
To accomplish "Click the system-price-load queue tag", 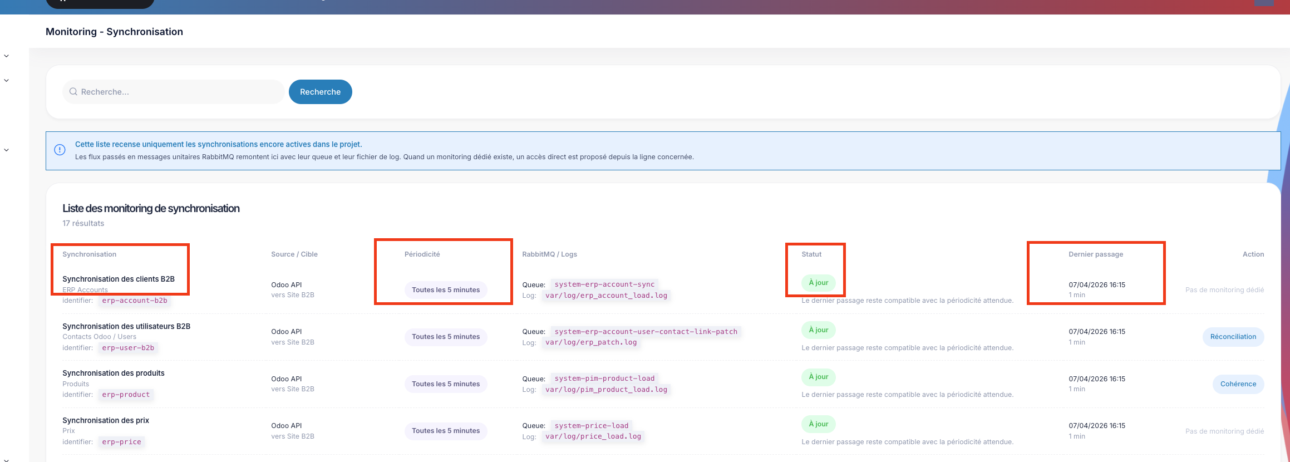I will point(592,426).
